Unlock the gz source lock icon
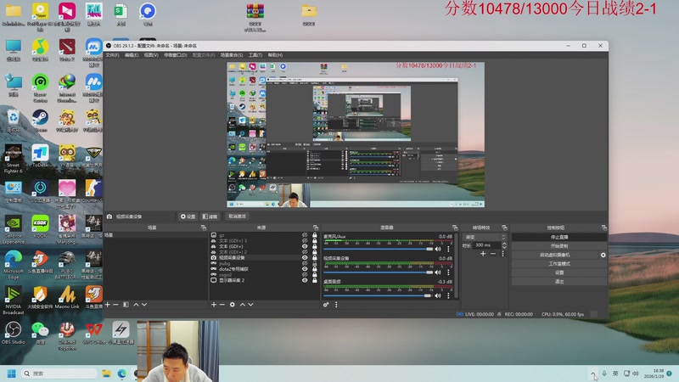The image size is (679, 382). (x=315, y=235)
